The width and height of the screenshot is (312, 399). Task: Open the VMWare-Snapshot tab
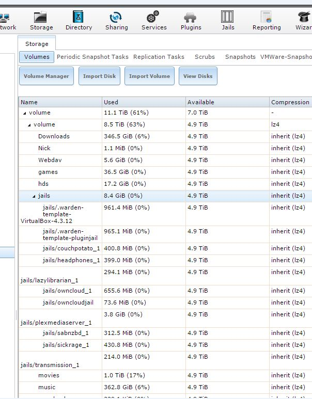286,57
